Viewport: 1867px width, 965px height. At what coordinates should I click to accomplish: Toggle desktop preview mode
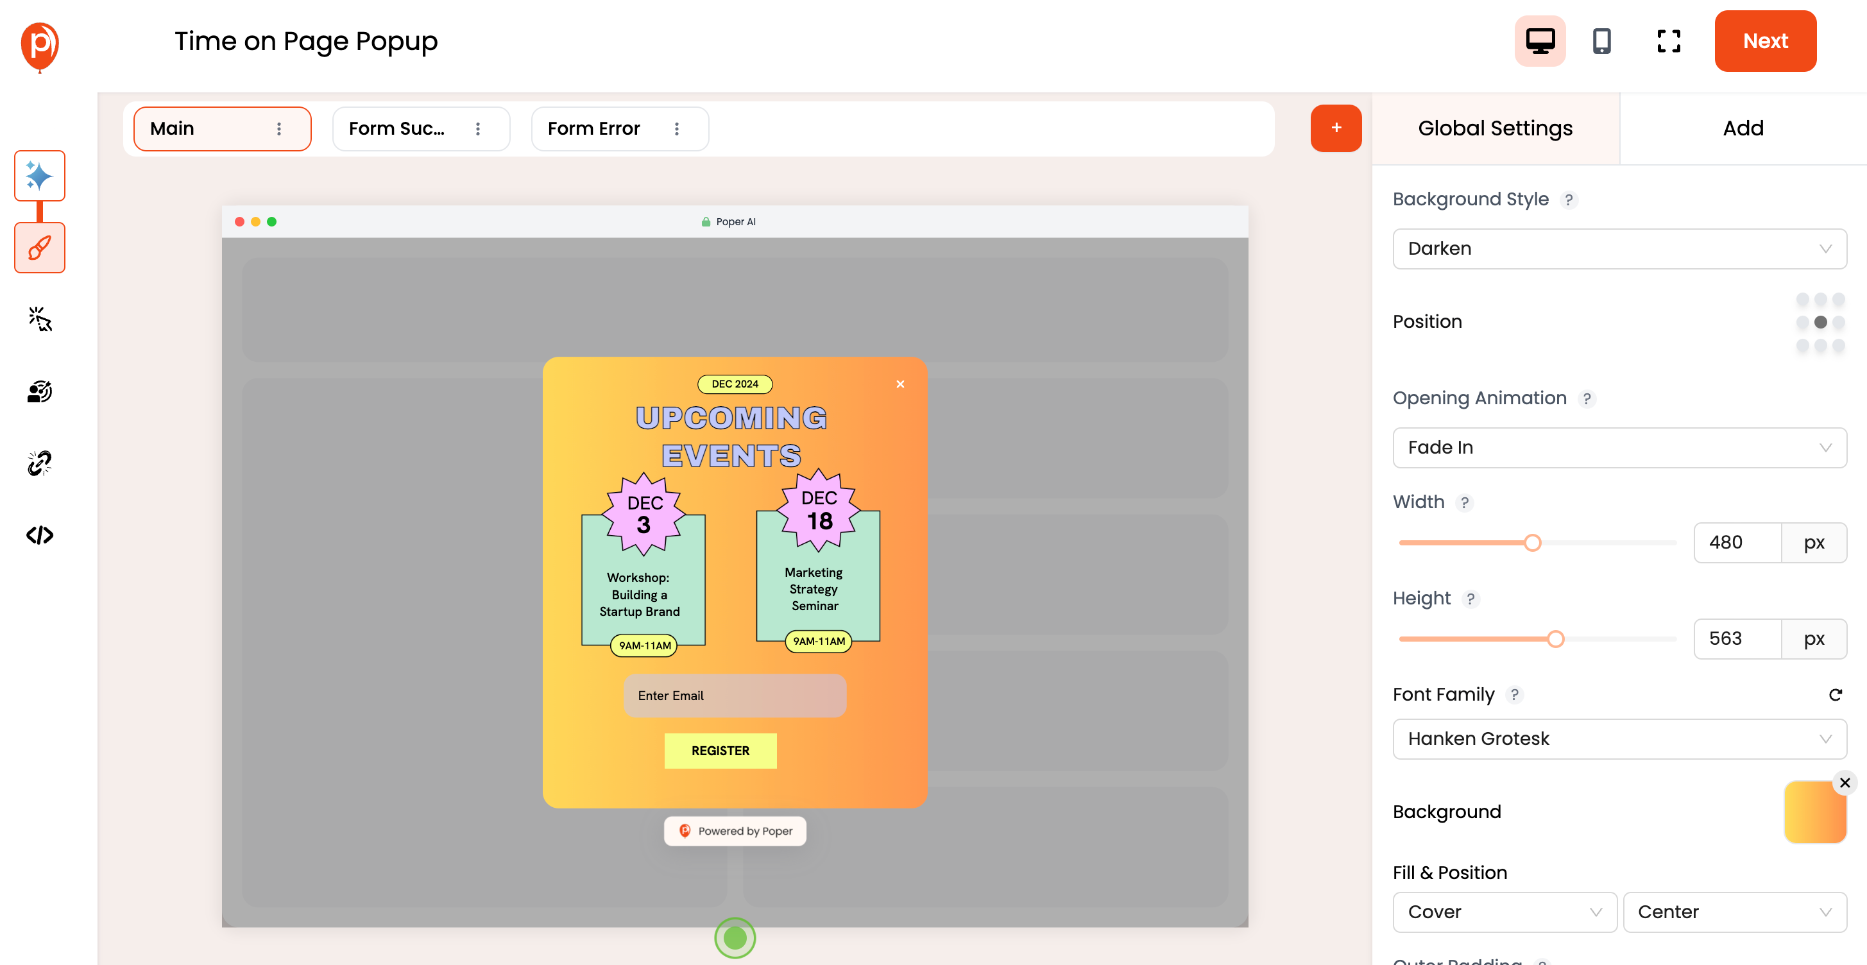click(x=1542, y=40)
